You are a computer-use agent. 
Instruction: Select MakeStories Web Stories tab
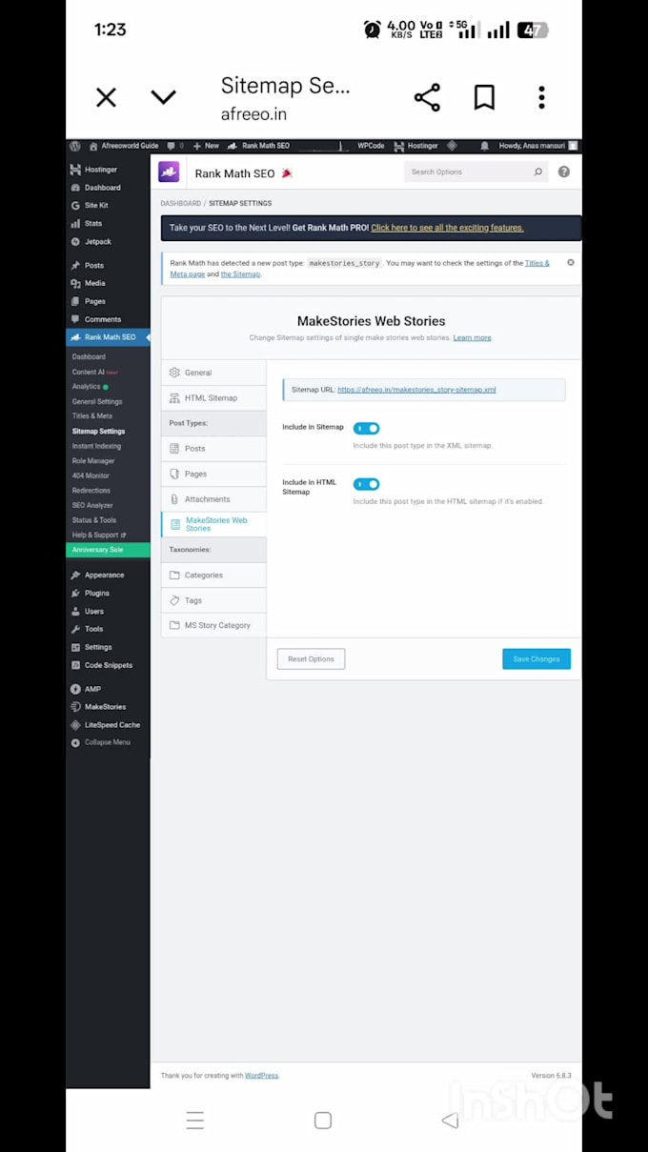click(213, 524)
